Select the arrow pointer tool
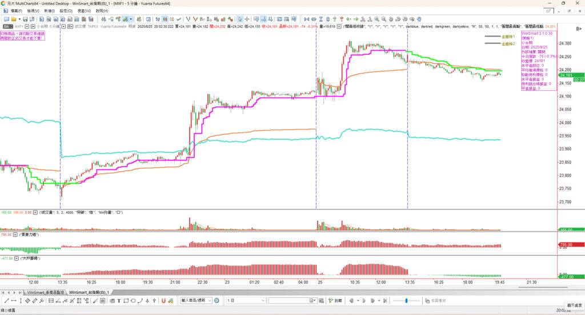This screenshot has height=315, width=585. pyautogui.click(x=239, y=19)
